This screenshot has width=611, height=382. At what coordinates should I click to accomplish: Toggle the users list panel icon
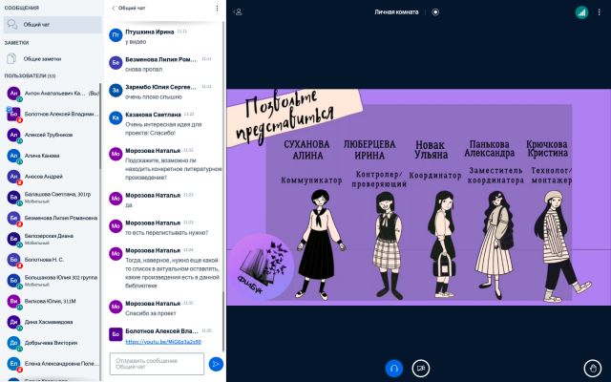[x=238, y=12]
